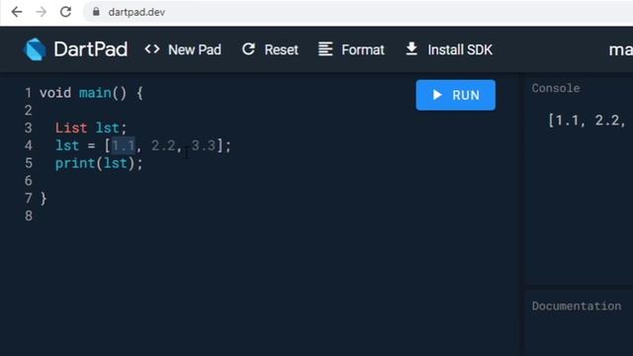Click 'main' in the function declaration

pyautogui.click(x=95, y=93)
